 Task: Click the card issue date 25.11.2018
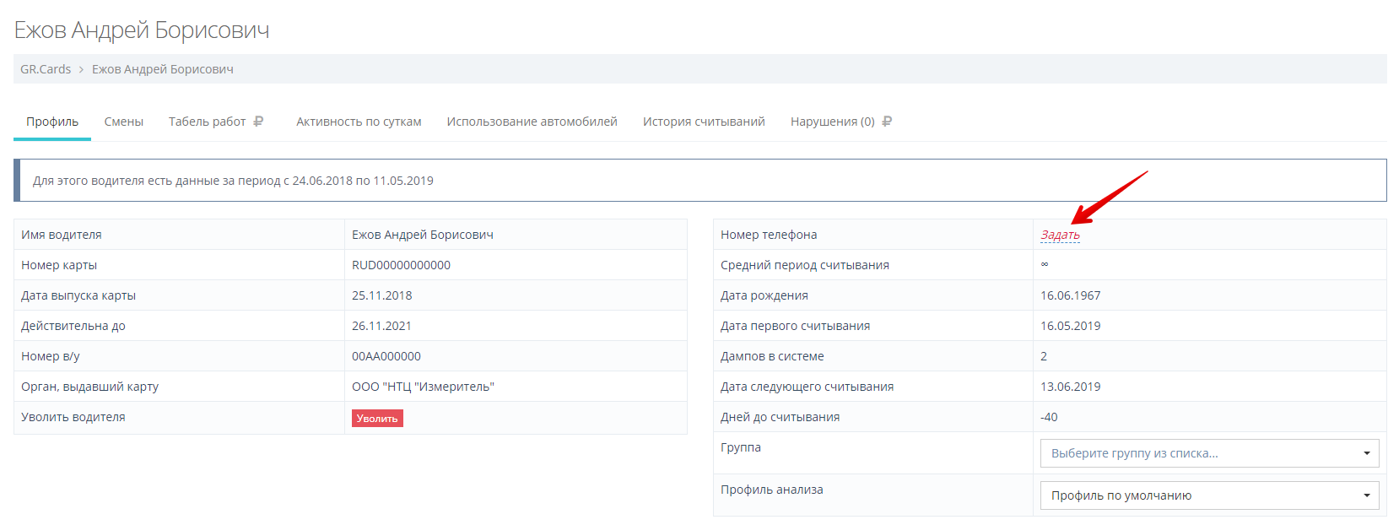point(382,295)
